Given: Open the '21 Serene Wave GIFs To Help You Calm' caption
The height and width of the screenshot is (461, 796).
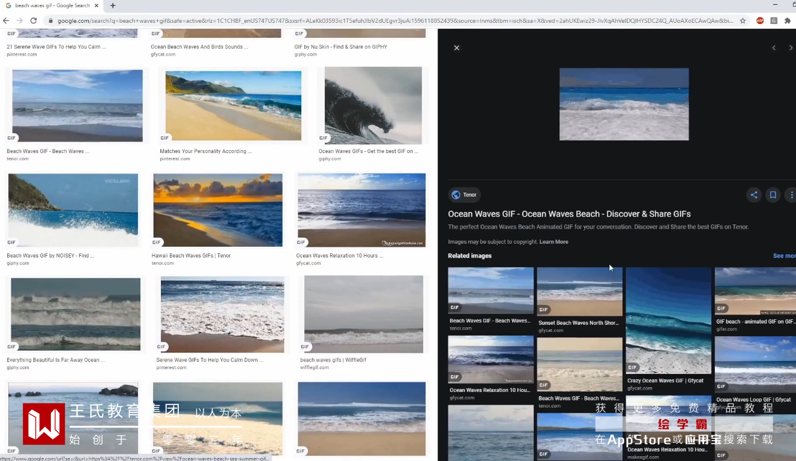Looking at the screenshot, I should click(56, 47).
